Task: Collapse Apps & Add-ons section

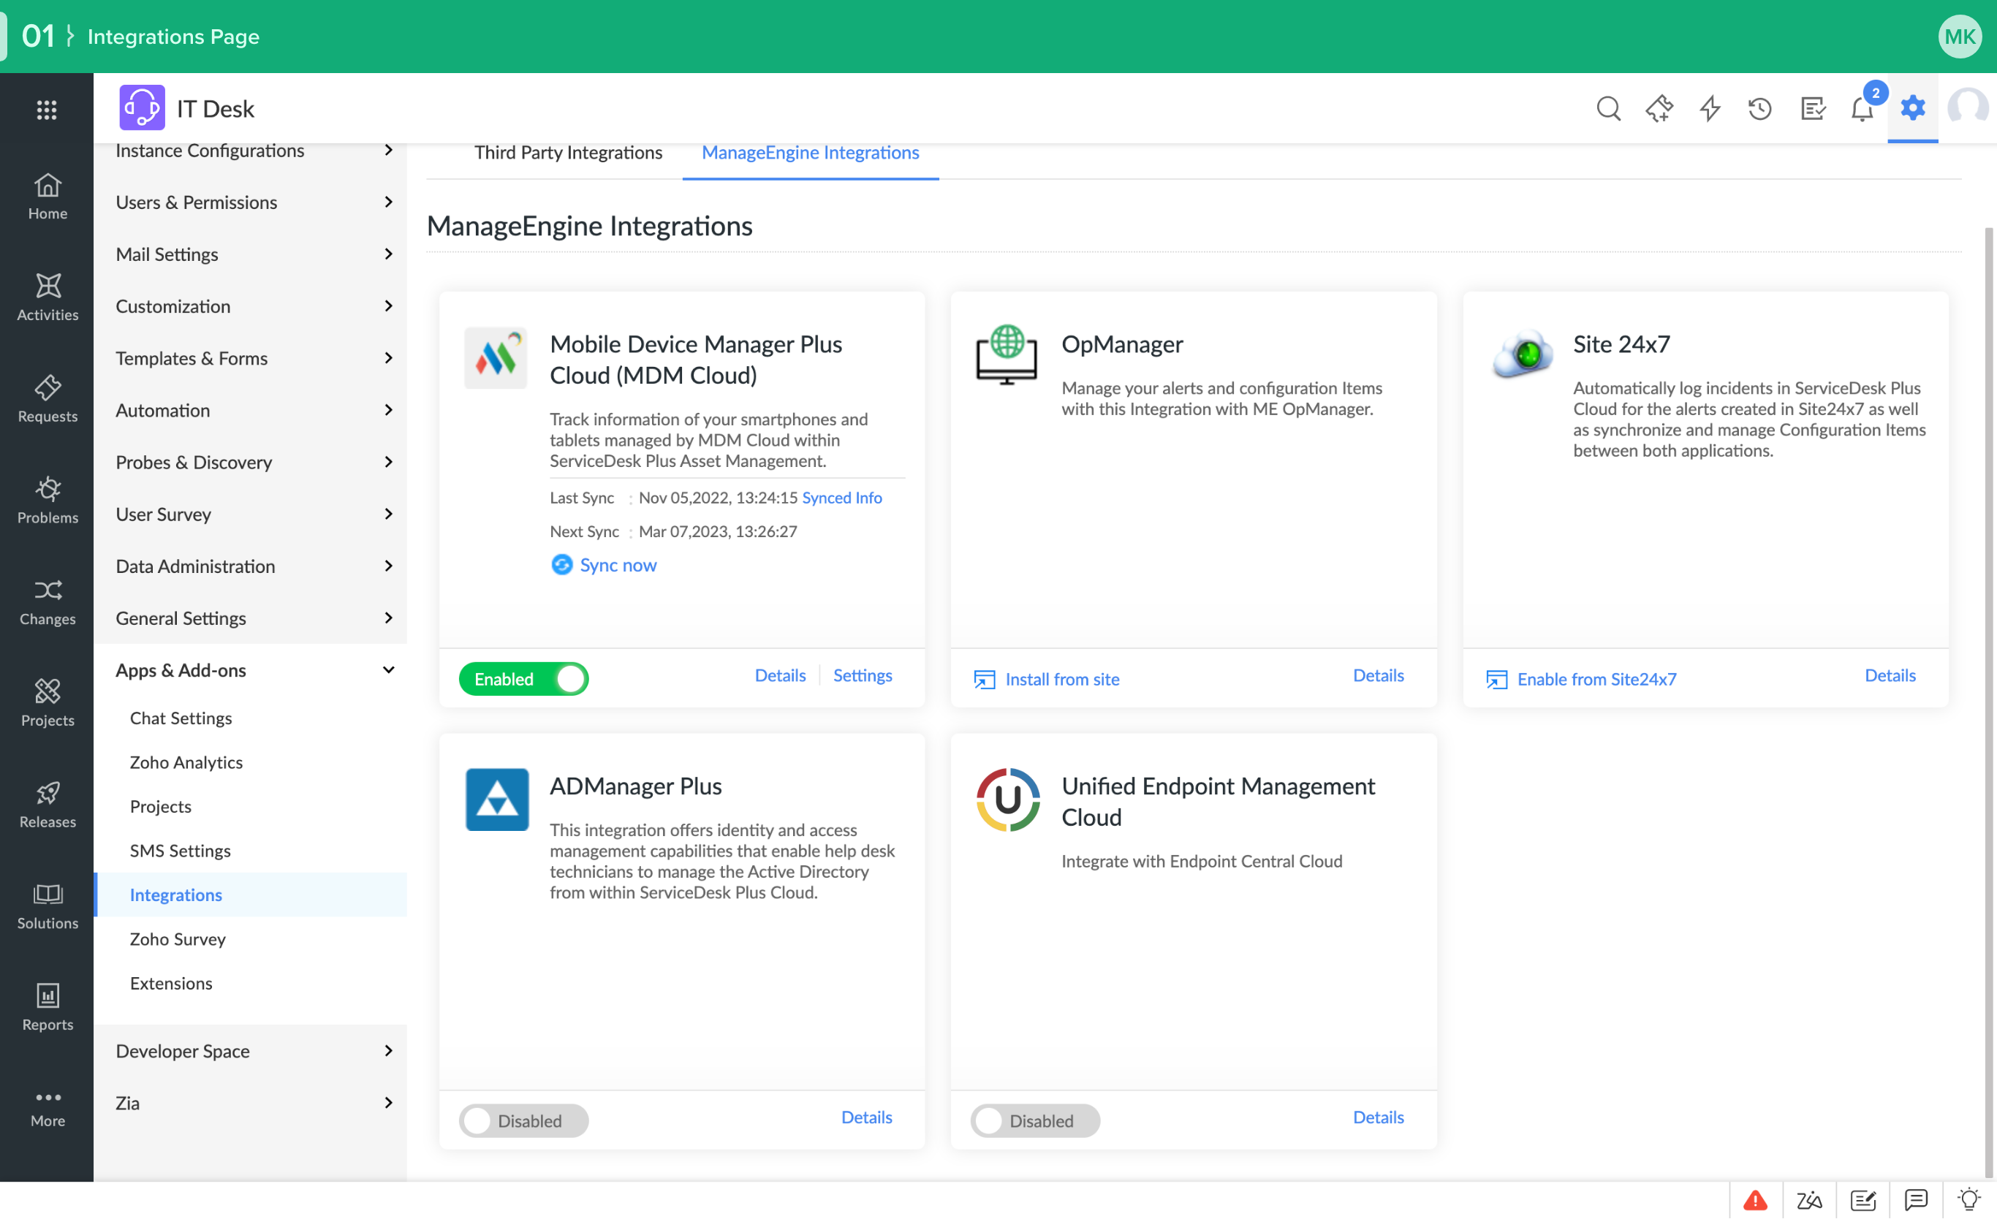Action: click(x=251, y=670)
